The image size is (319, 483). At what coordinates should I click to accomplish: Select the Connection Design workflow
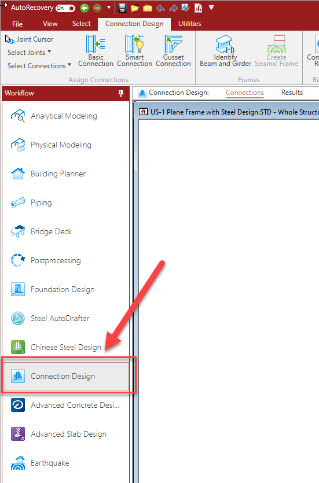(x=65, y=376)
